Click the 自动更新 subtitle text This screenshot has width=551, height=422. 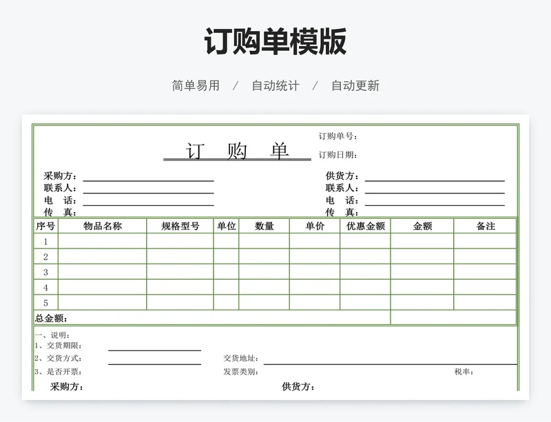[x=355, y=86]
